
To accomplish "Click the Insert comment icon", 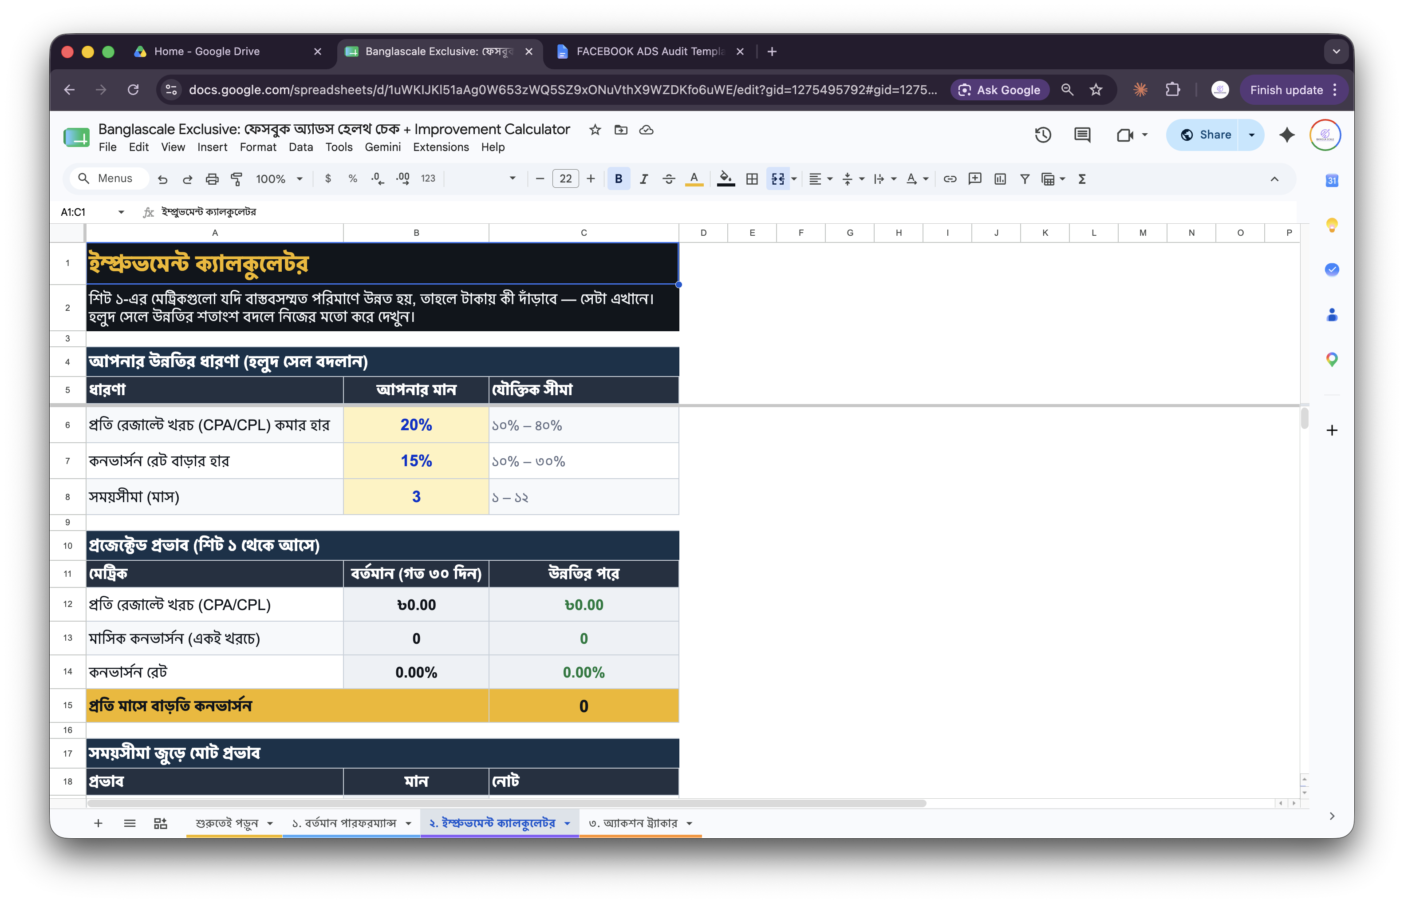I will pos(975,179).
